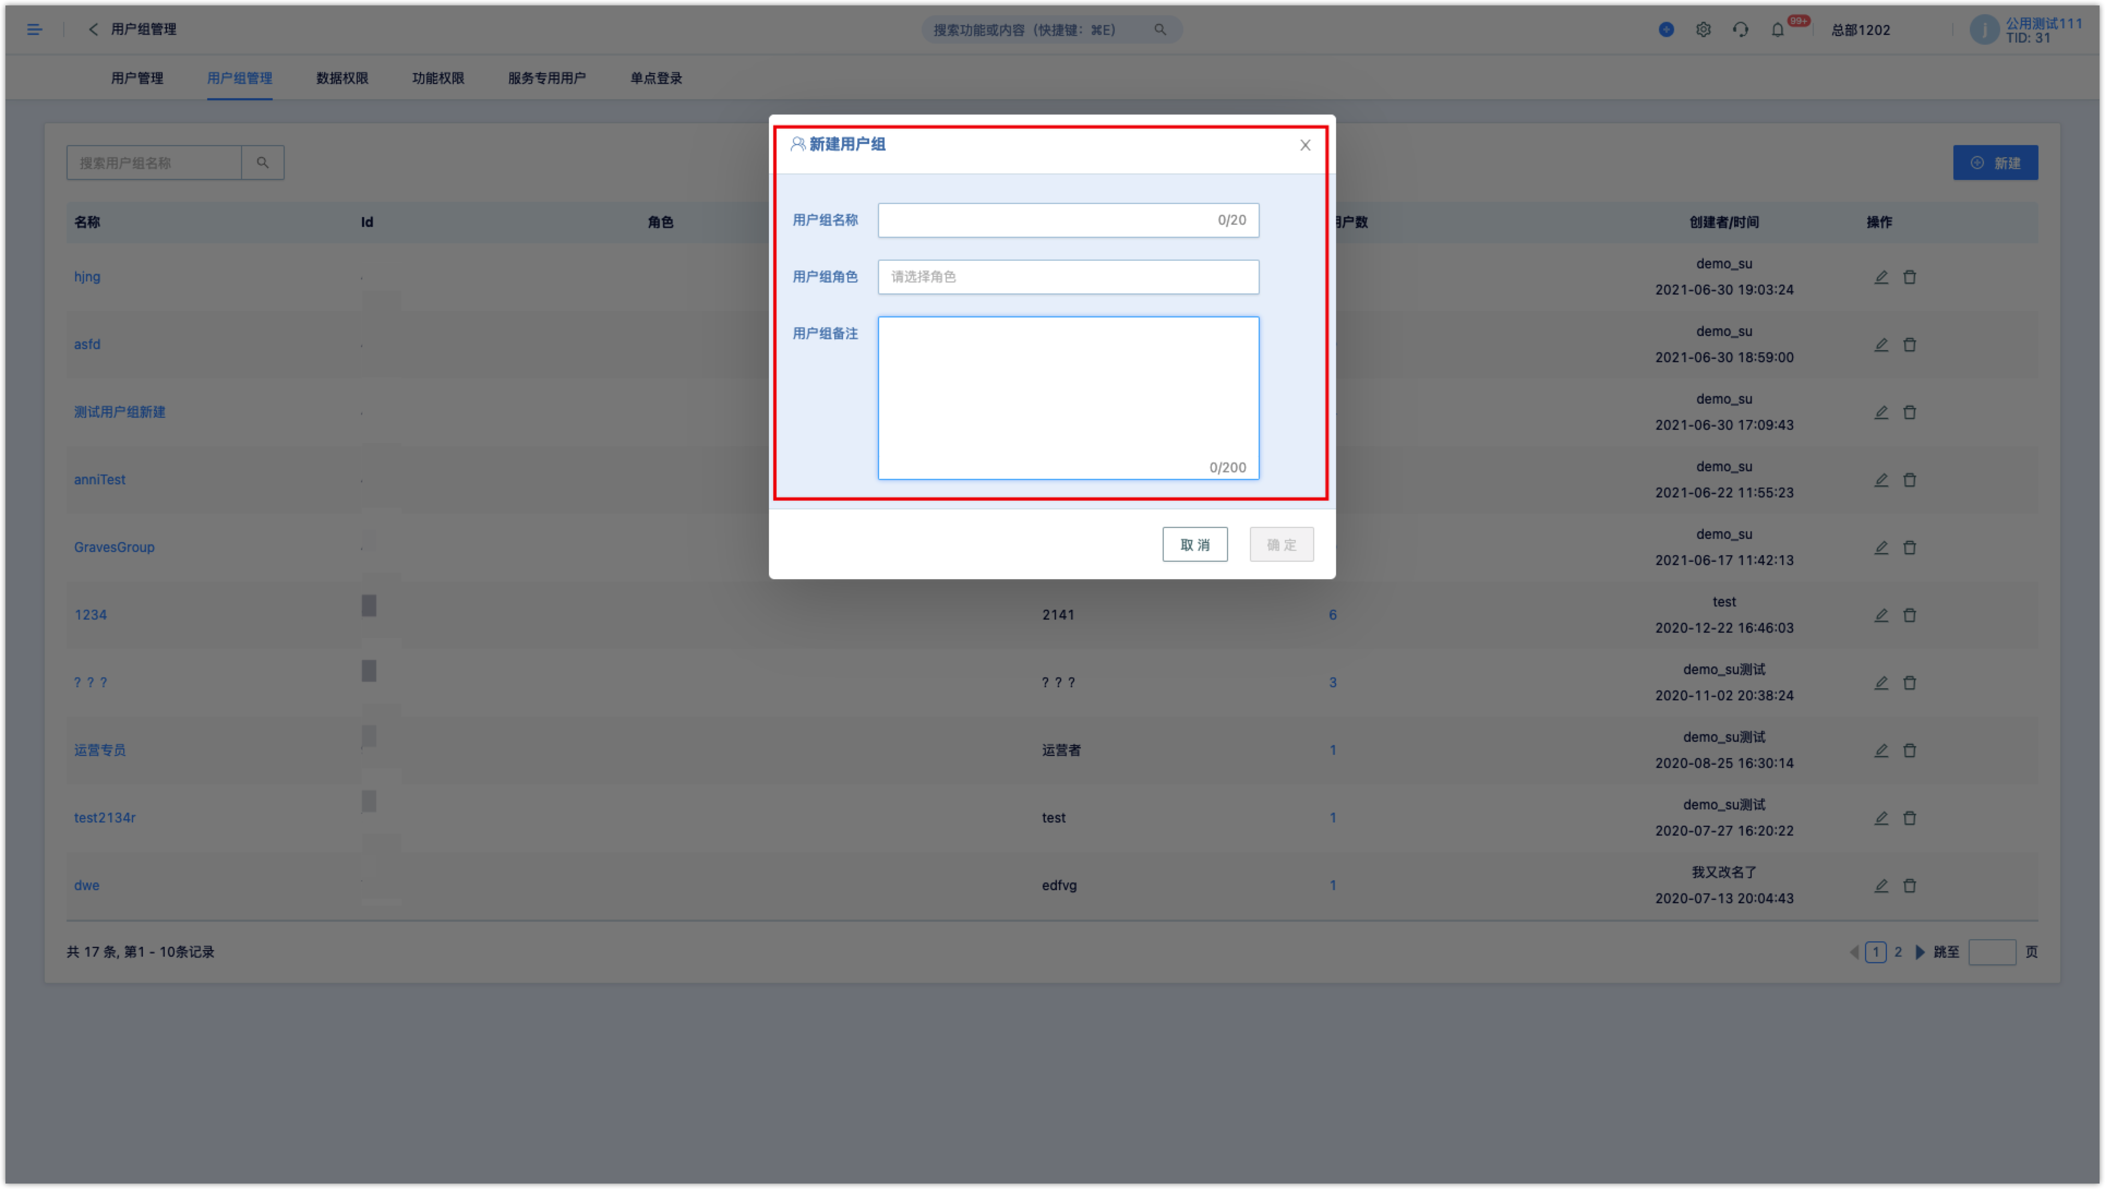Click the blue 新建 button

tap(1995, 163)
